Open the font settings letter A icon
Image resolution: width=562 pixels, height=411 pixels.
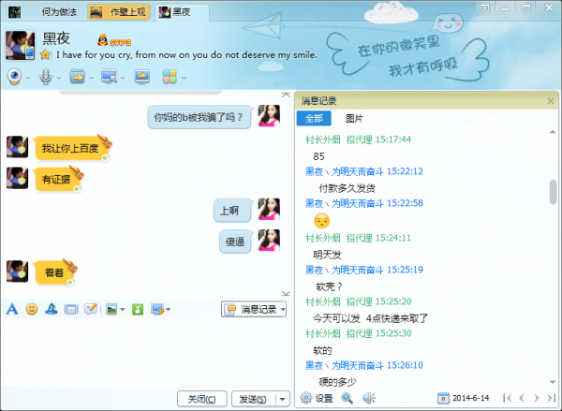pos(12,309)
